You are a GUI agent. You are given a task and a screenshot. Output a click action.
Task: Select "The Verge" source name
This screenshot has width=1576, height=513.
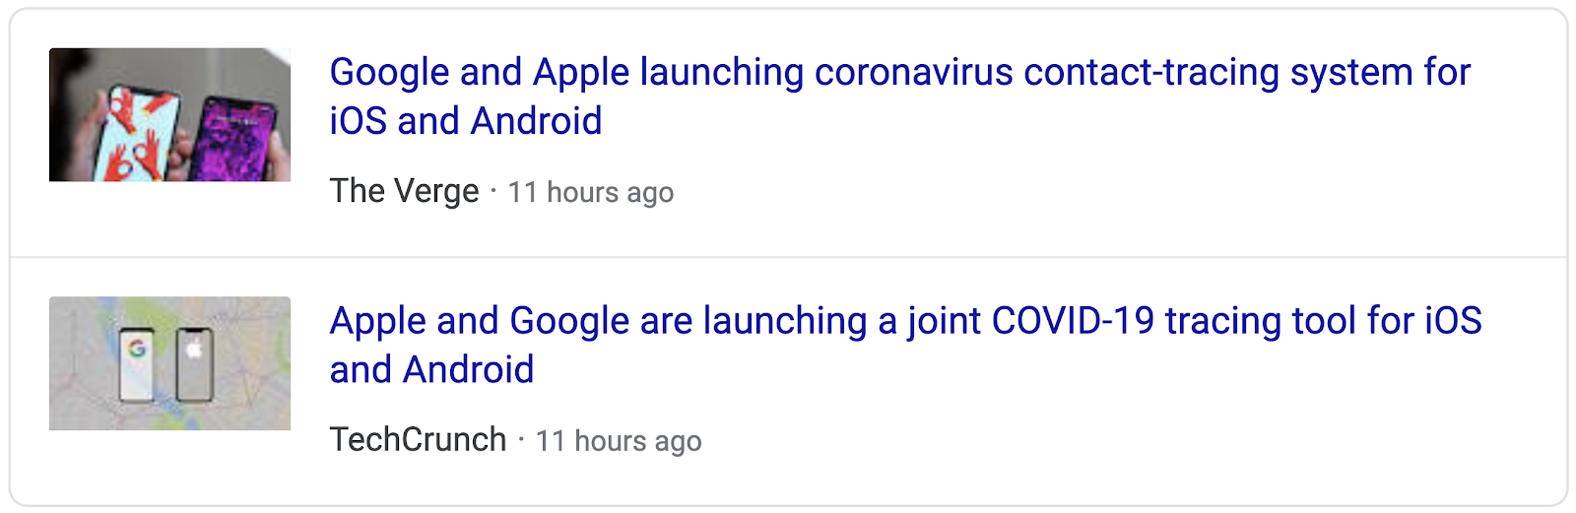[x=404, y=191]
